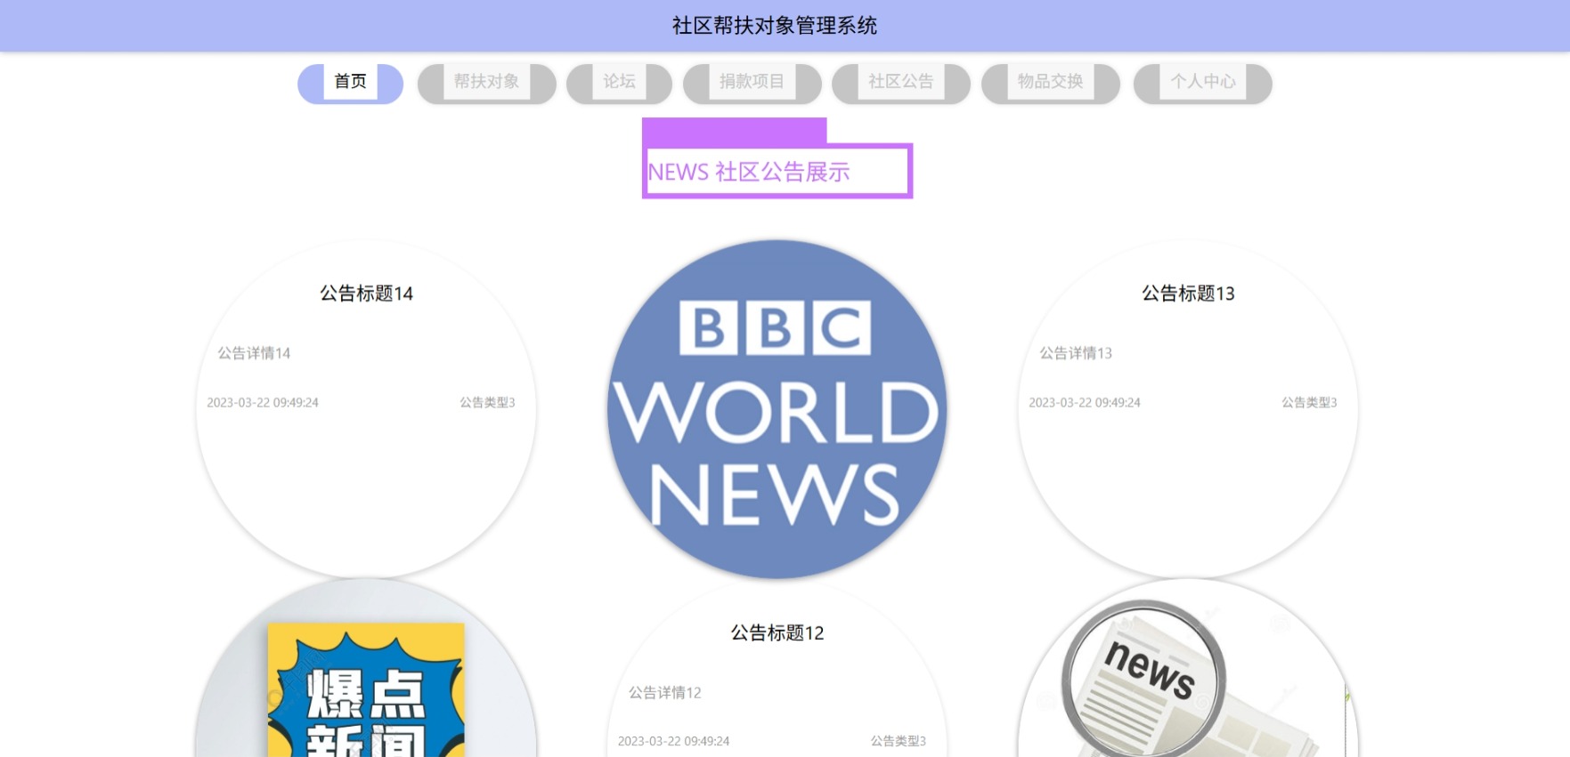Select the 捐款项目 navigation item
Viewport: 1570px width, 757px height.
click(752, 83)
